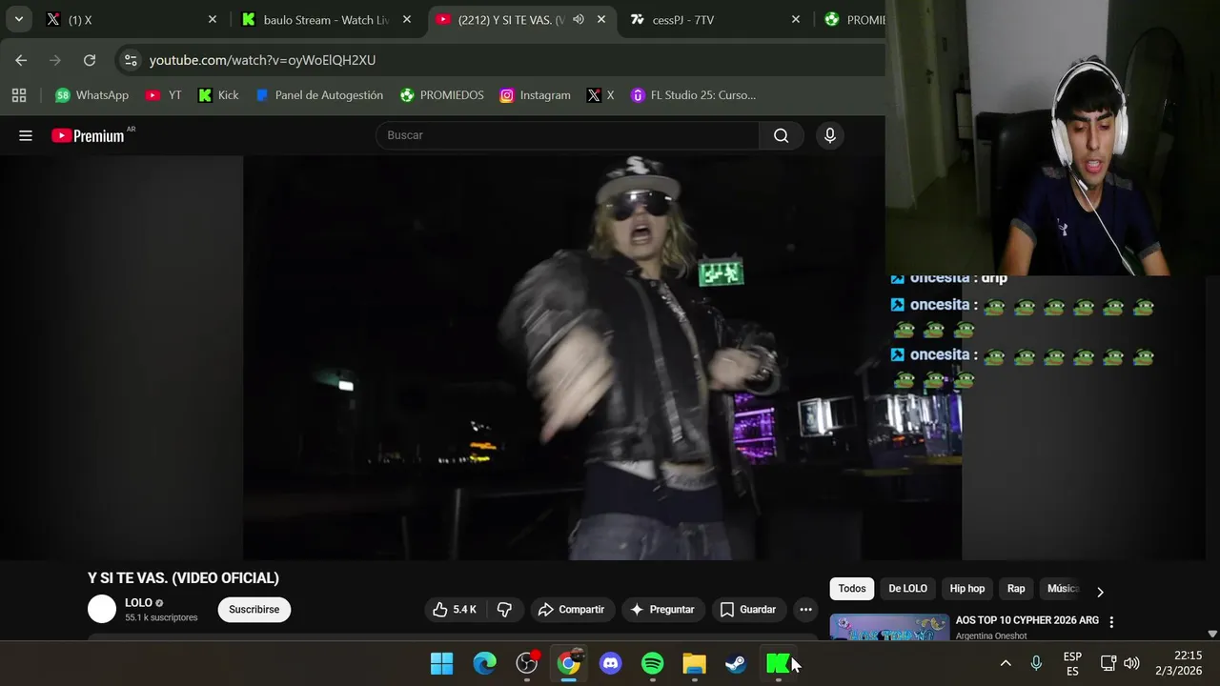Image resolution: width=1220 pixels, height=686 pixels.
Task: Open options menu for AOS TOP 10 video
Action: (x=1111, y=622)
